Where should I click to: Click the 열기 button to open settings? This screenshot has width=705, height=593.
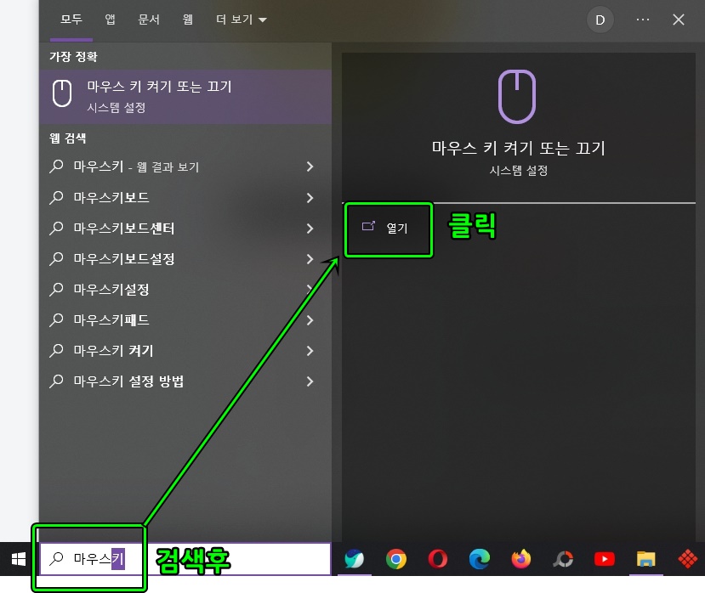(x=388, y=229)
